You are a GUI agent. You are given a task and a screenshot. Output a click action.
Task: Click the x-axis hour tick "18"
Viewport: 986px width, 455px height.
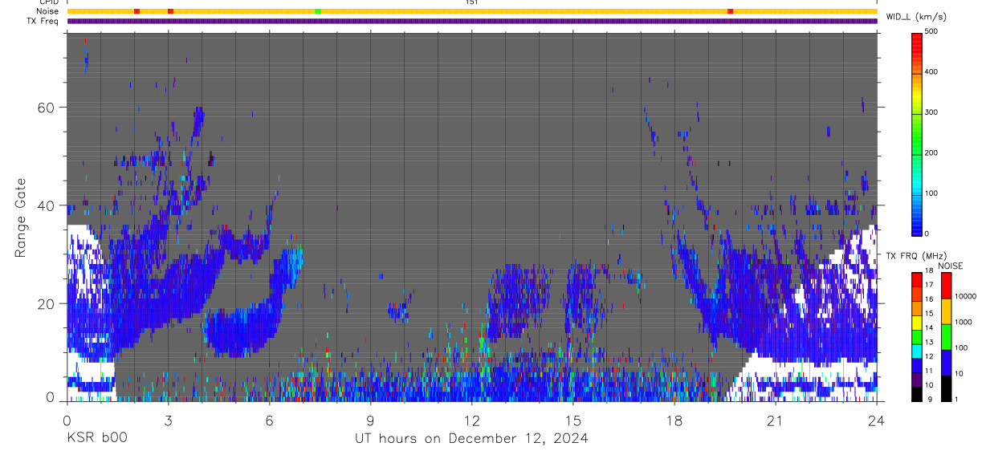coord(674,420)
